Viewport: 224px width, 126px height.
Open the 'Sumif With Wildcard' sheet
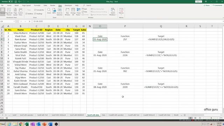tap(59, 115)
